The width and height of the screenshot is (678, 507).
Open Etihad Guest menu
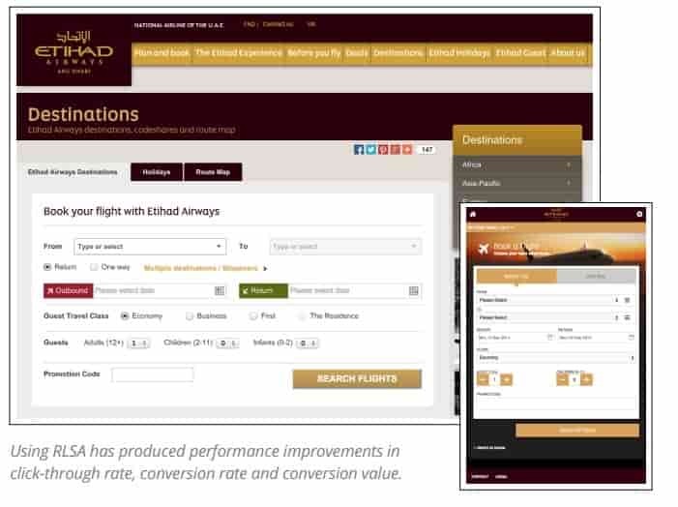(520, 53)
